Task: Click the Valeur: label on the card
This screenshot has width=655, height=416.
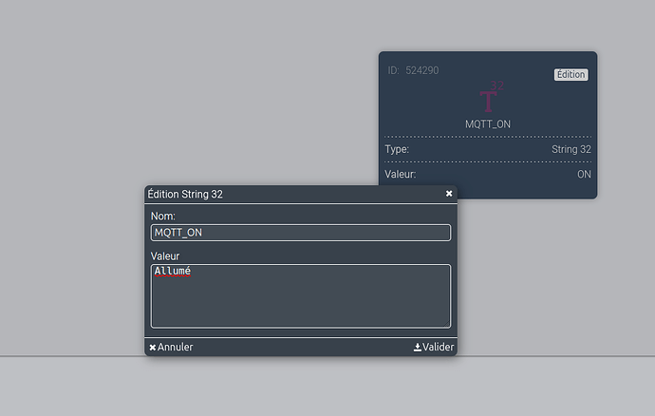Action: coord(400,175)
